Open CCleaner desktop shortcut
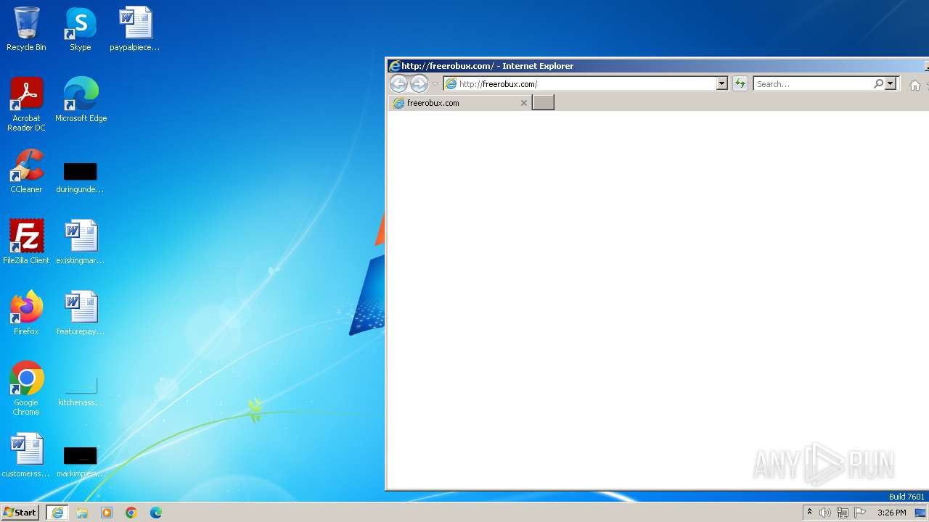 coord(26,171)
